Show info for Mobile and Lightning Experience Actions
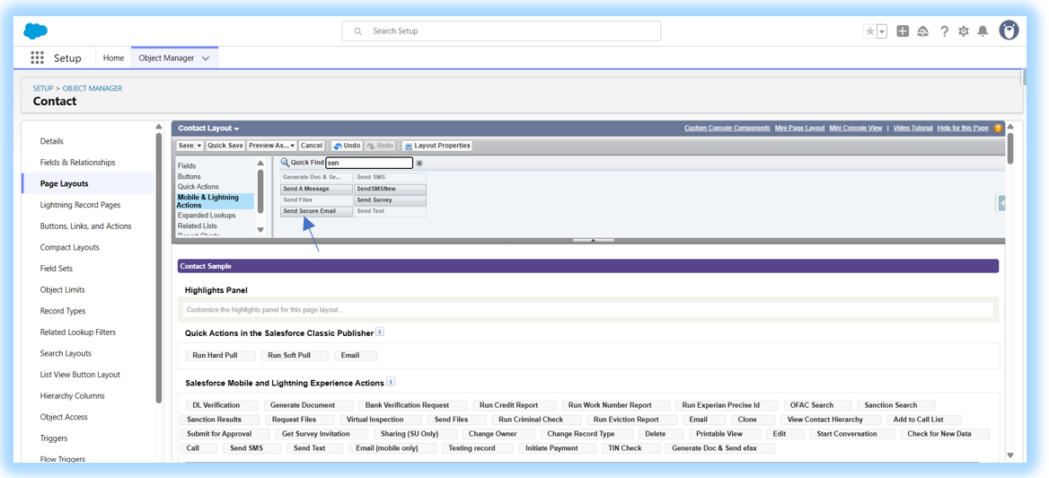Viewport: 1049px width, 478px height. [x=391, y=382]
